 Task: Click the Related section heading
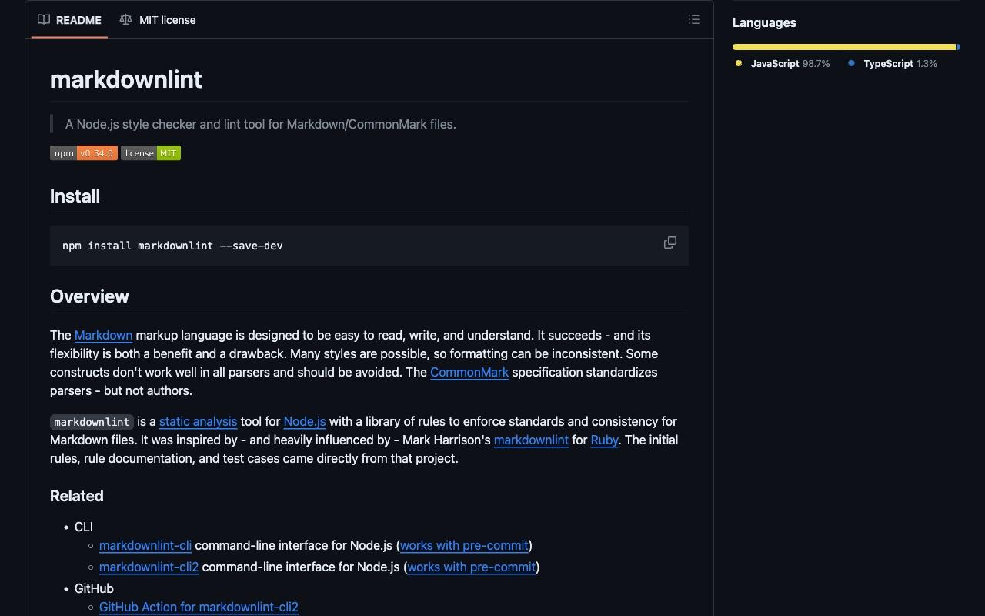click(x=76, y=497)
